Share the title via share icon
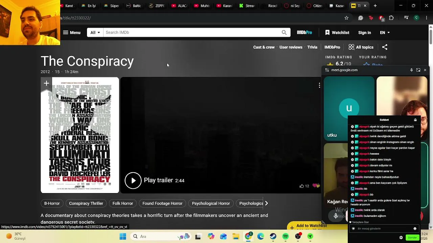The width and height of the screenshot is (433, 243). pyautogui.click(x=385, y=47)
